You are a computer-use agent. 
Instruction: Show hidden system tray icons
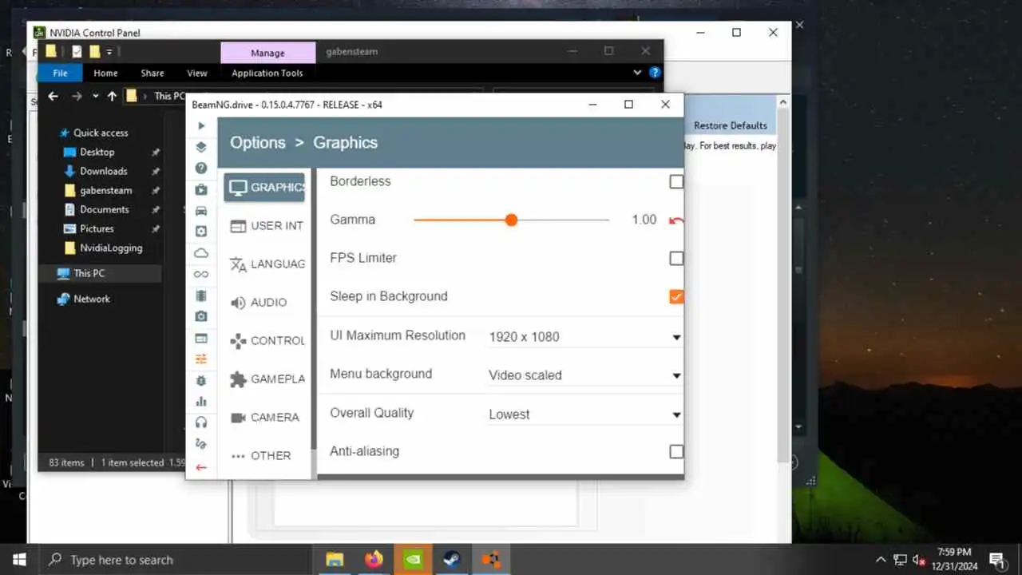coord(881,560)
